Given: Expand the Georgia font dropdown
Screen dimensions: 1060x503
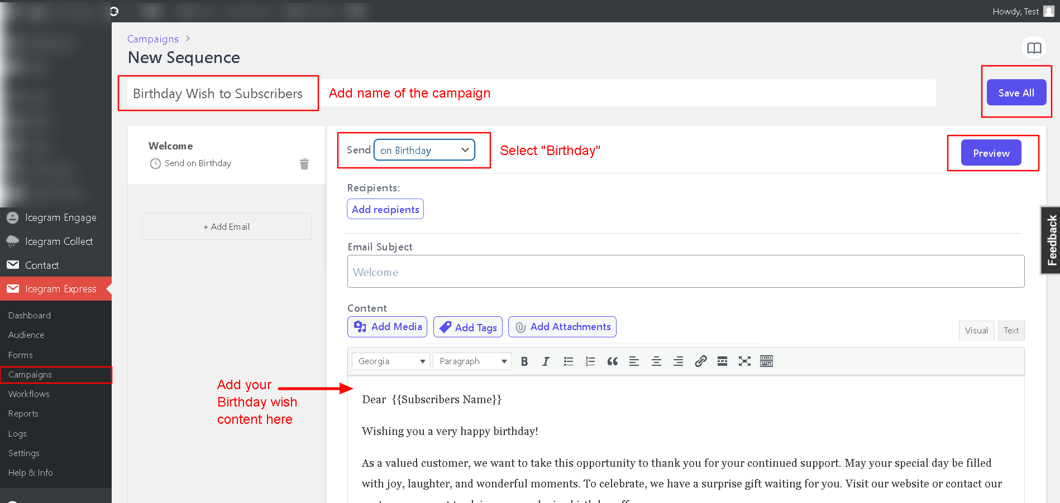Looking at the screenshot, I should (x=390, y=361).
